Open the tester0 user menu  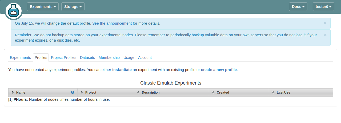[323, 7]
